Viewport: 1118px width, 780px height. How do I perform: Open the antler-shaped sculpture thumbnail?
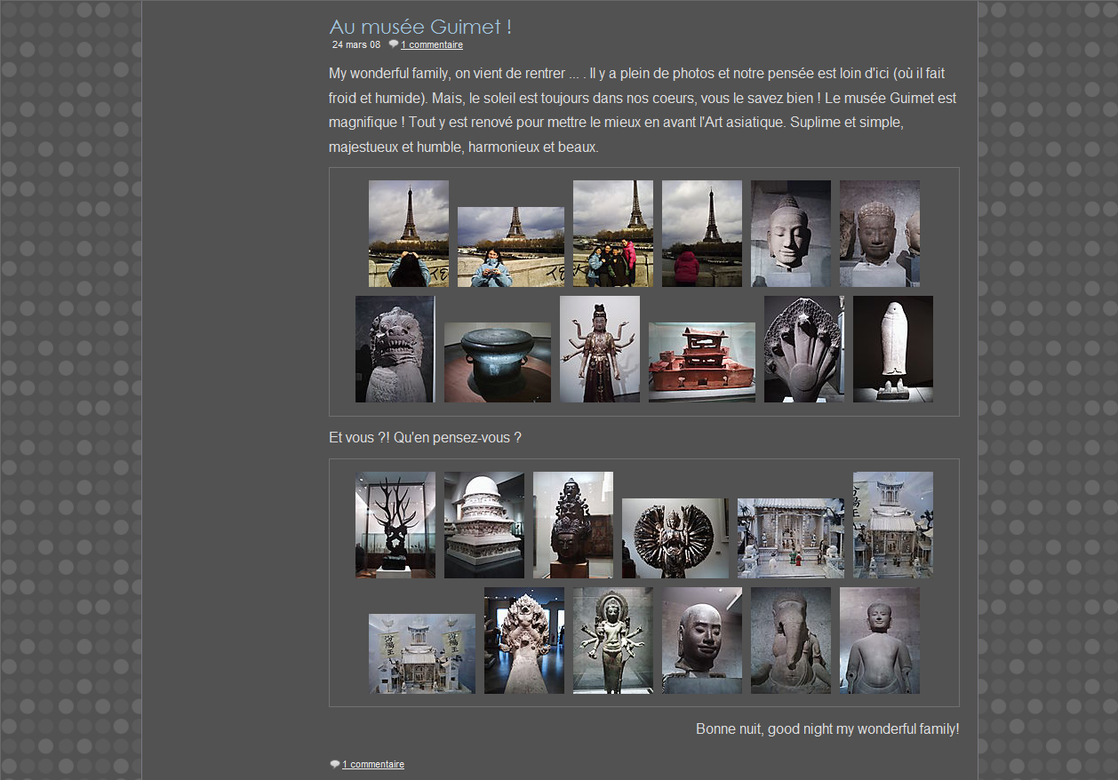click(x=395, y=524)
